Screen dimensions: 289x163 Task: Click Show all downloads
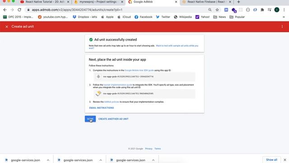[x=271, y=160]
